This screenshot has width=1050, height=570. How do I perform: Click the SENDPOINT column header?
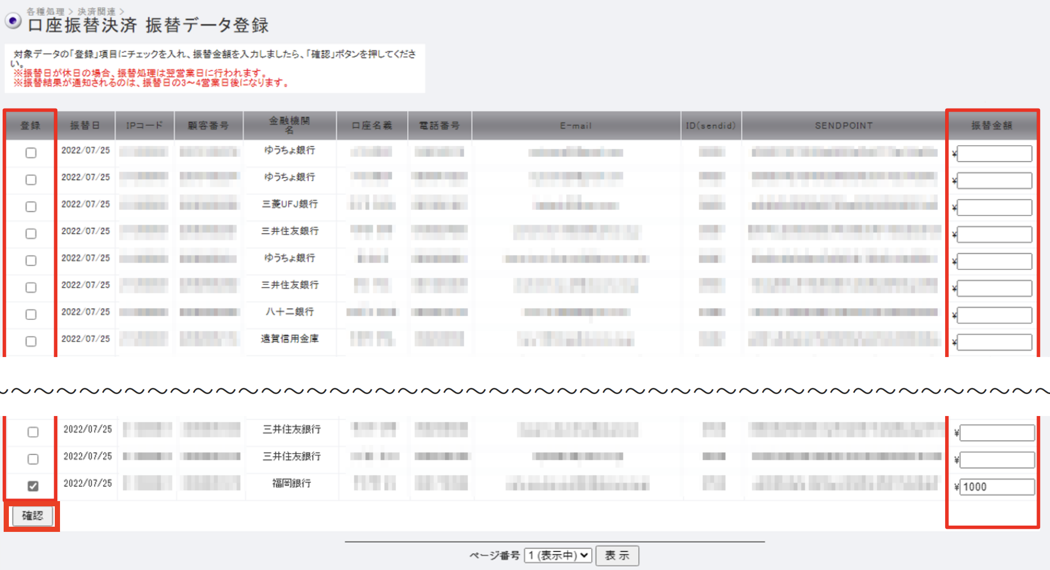[843, 125]
